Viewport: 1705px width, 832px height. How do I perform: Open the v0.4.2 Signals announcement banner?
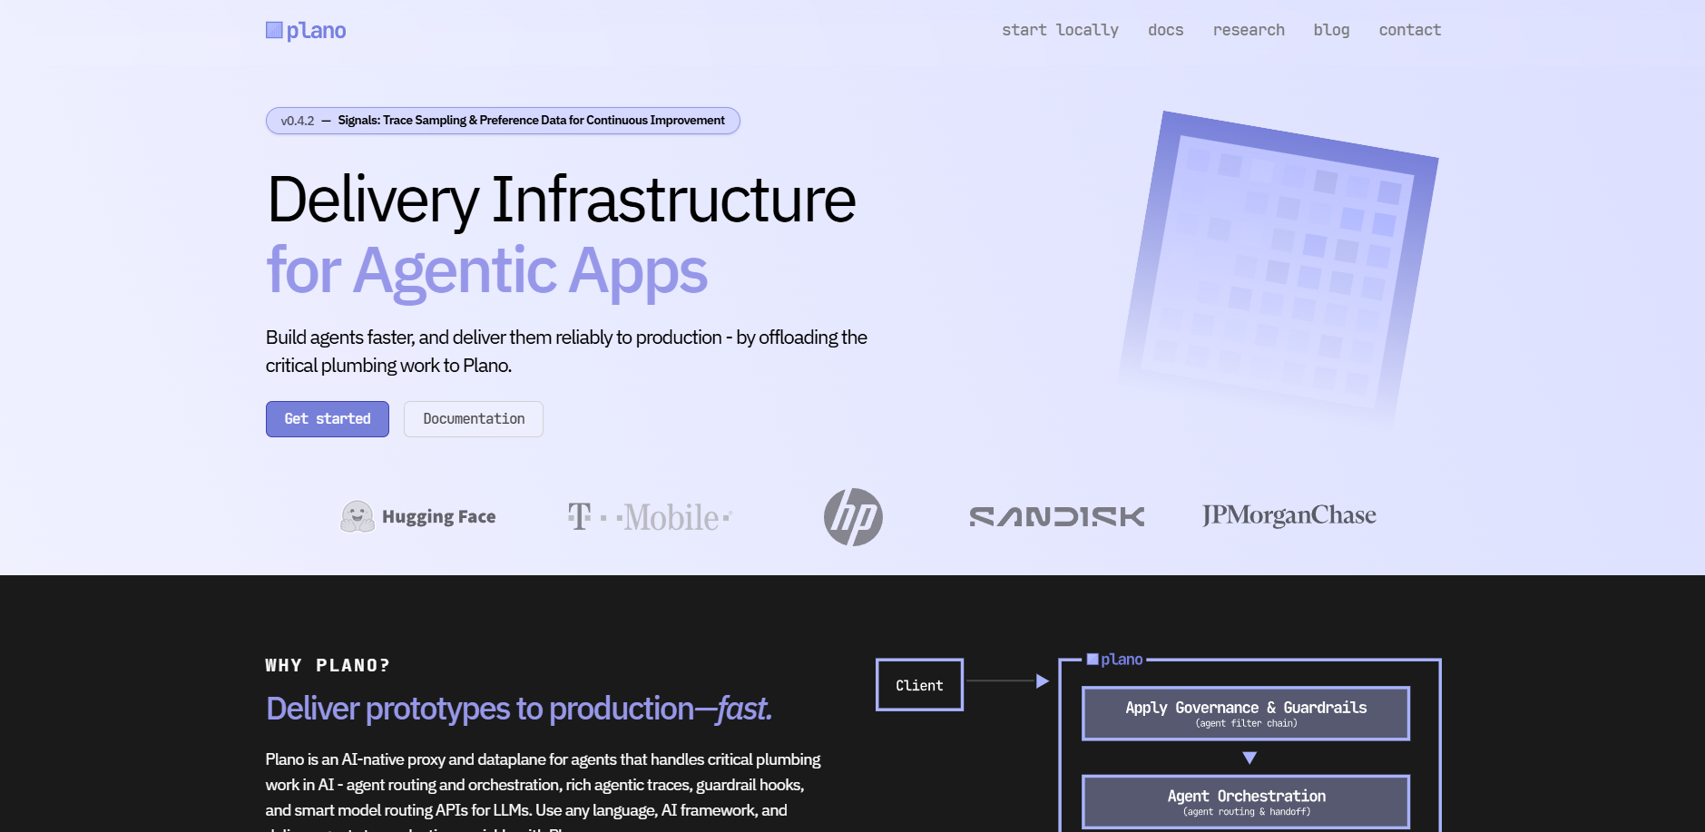point(503,121)
